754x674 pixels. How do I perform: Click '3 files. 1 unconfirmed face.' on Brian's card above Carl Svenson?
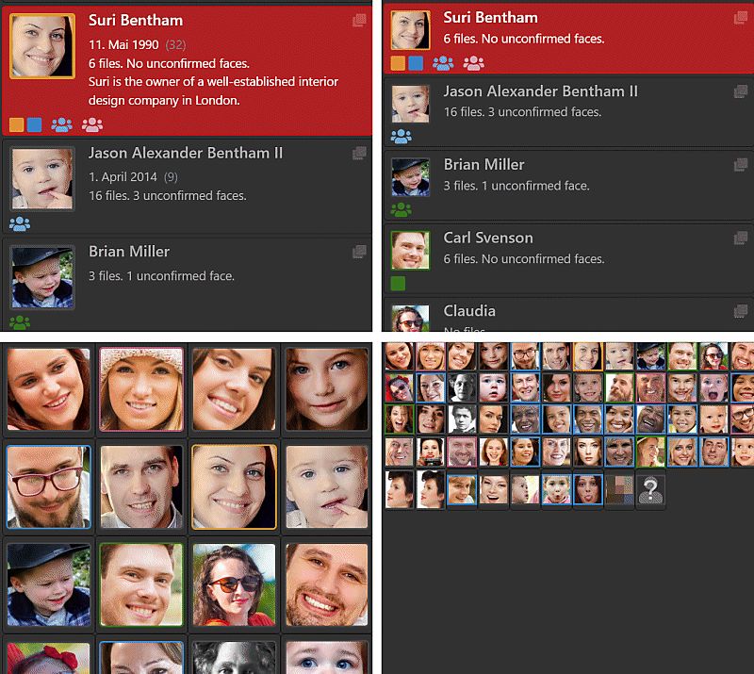tap(516, 186)
